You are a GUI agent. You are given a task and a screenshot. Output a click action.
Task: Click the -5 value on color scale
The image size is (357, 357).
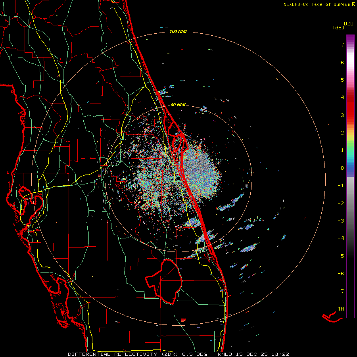[341, 256]
